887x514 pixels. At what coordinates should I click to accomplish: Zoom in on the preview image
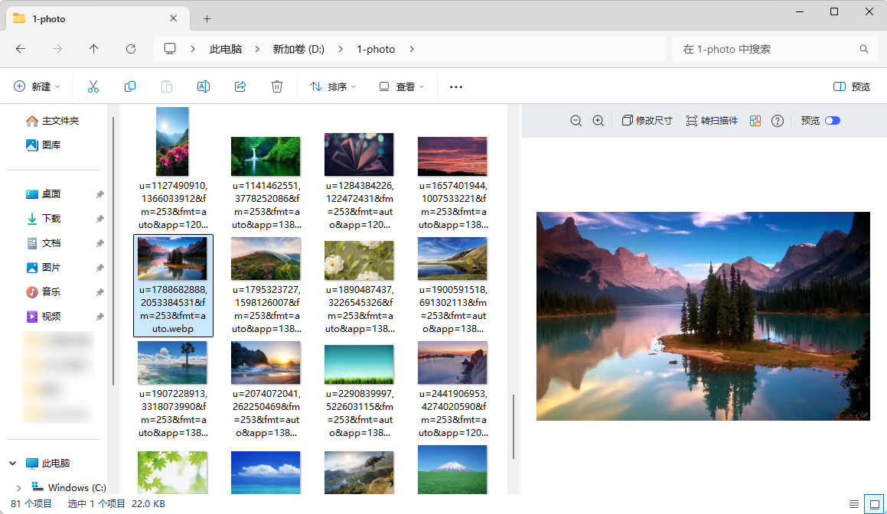click(598, 120)
